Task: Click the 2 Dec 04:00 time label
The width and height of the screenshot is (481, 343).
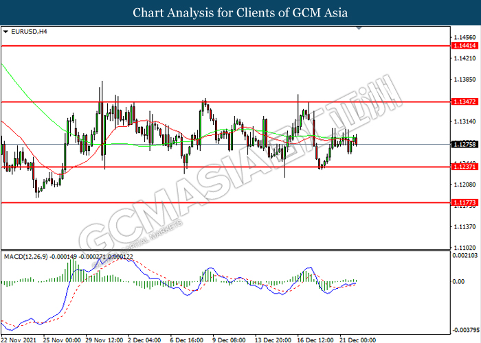Action: point(144,340)
